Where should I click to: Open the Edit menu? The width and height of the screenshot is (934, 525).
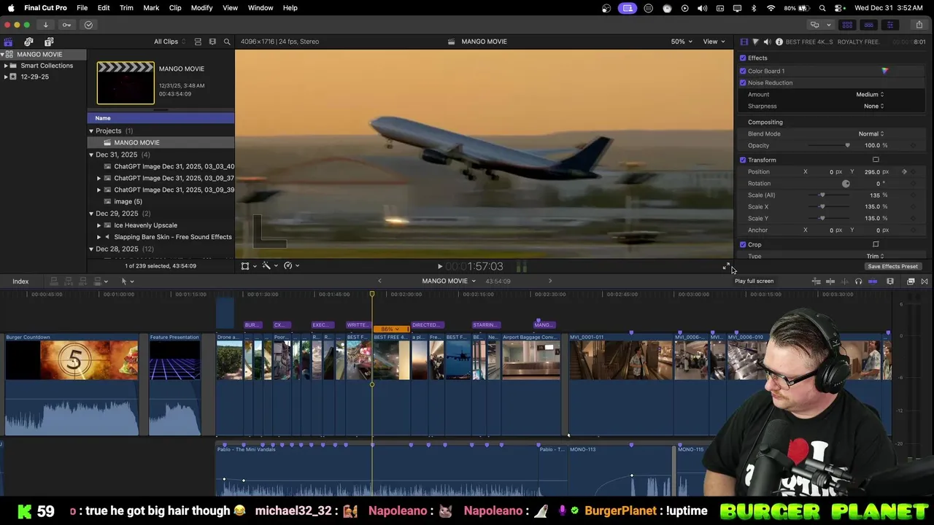104,8
